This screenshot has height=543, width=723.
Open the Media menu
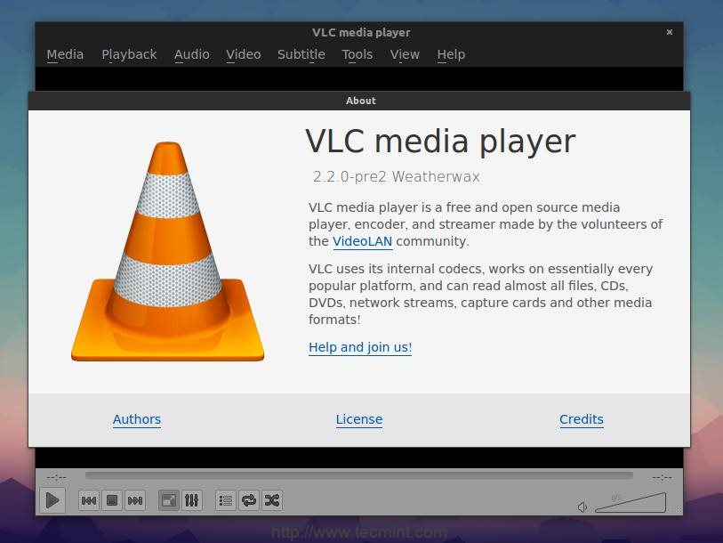coord(65,54)
